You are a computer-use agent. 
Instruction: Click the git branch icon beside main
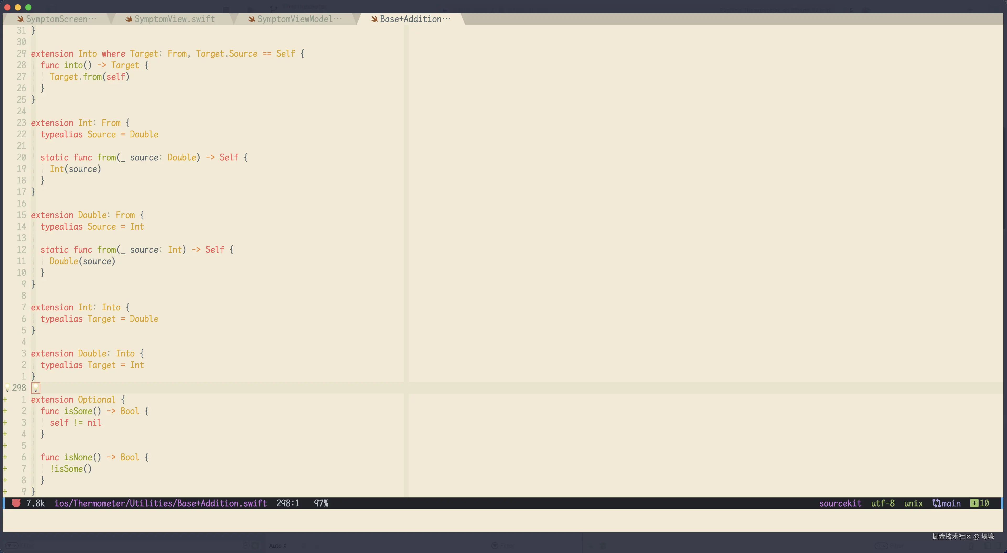coord(936,503)
